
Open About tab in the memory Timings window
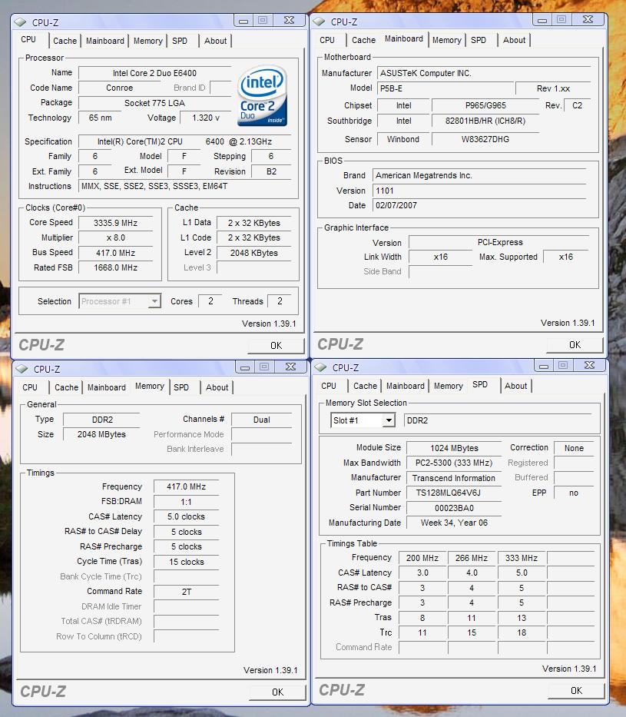pos(217,387)
